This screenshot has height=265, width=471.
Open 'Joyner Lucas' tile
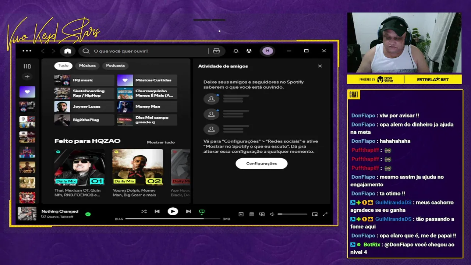[84, 107]
